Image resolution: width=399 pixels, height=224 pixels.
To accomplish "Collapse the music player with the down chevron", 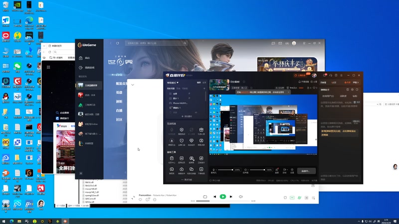I will [x=133, y=85].
